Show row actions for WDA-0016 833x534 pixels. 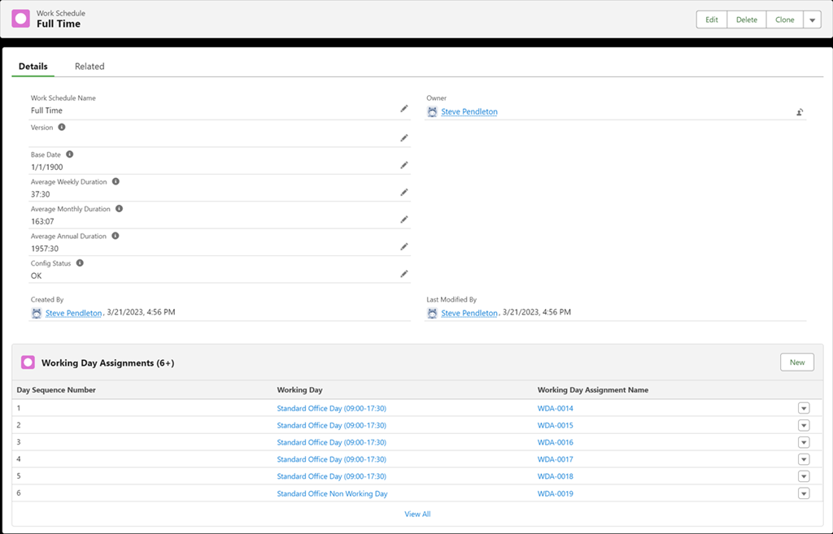[x=804, y=442]
